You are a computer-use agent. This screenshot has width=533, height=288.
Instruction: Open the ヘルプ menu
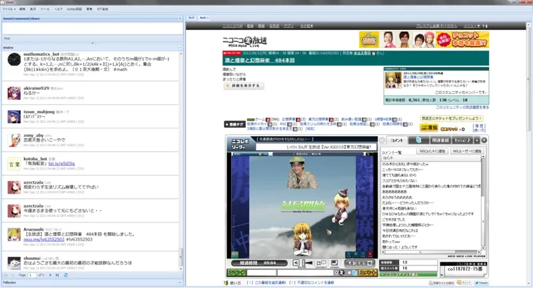59,10
